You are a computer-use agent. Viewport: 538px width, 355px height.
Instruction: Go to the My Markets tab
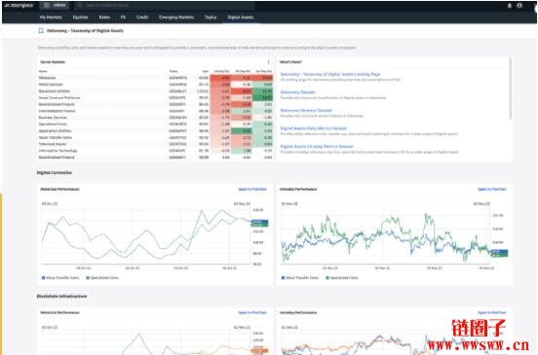51,18
